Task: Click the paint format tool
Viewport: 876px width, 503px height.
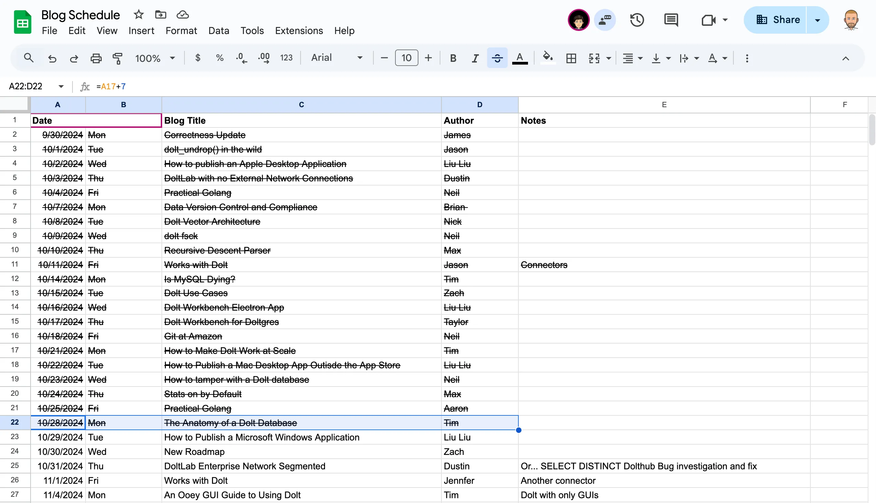Action: pos(117,58)
